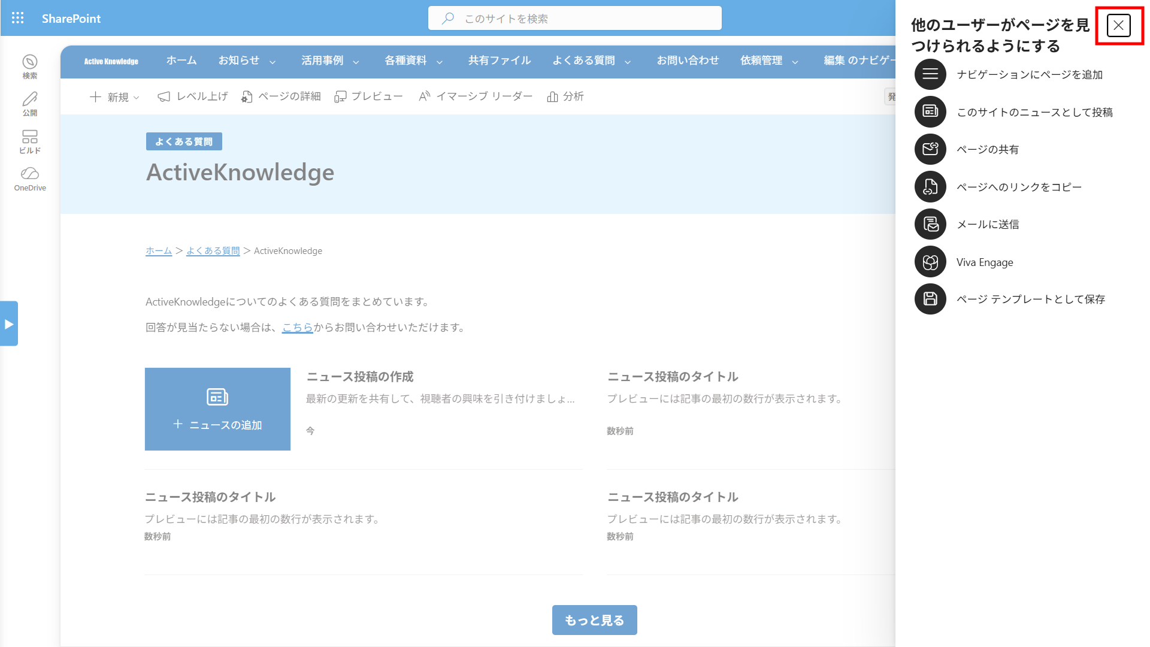Click the ニュースの追加 tile
1150x647 pixels.
click(217, 409)
